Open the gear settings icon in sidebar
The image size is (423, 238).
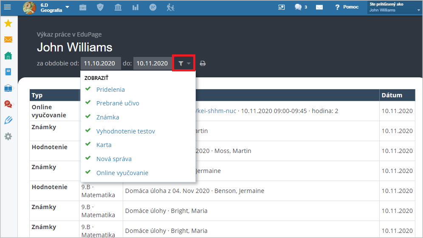8,136
